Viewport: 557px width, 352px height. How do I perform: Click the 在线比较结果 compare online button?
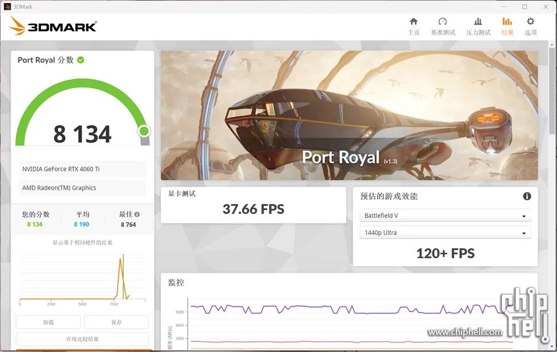[82, 339]
